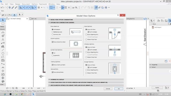The width and height of the screenshot is (171, 96).
Task: Open the Design menu
Action: [18, 4]
